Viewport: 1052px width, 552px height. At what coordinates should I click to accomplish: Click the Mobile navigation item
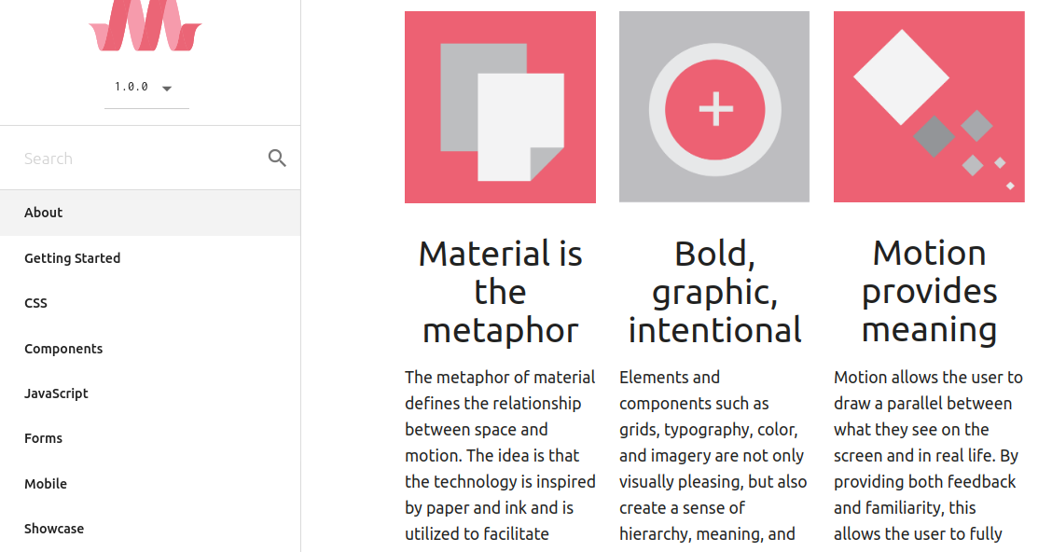pyautogui.click(x=46, y=483)
